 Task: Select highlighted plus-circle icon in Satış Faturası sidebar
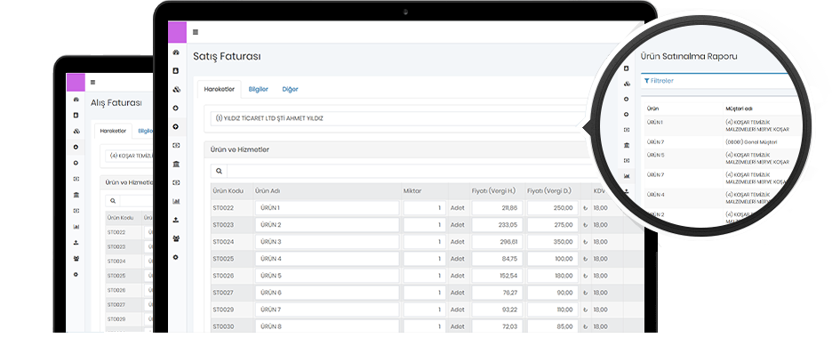point(176,127)
